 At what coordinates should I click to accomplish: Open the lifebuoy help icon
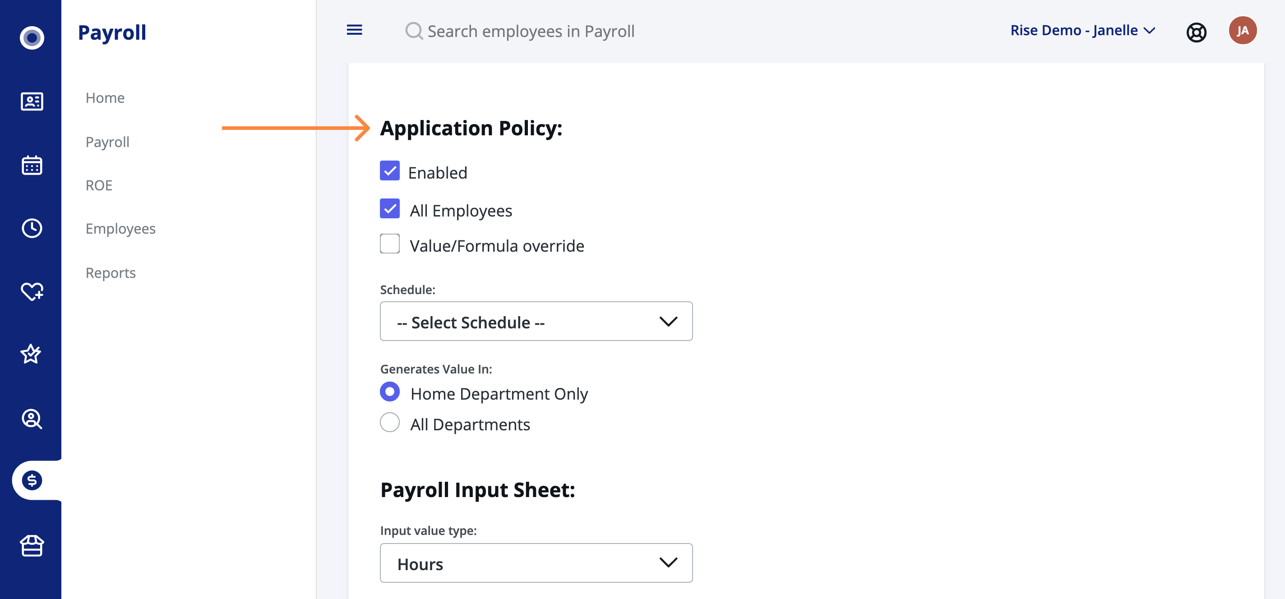(1196, 32)
